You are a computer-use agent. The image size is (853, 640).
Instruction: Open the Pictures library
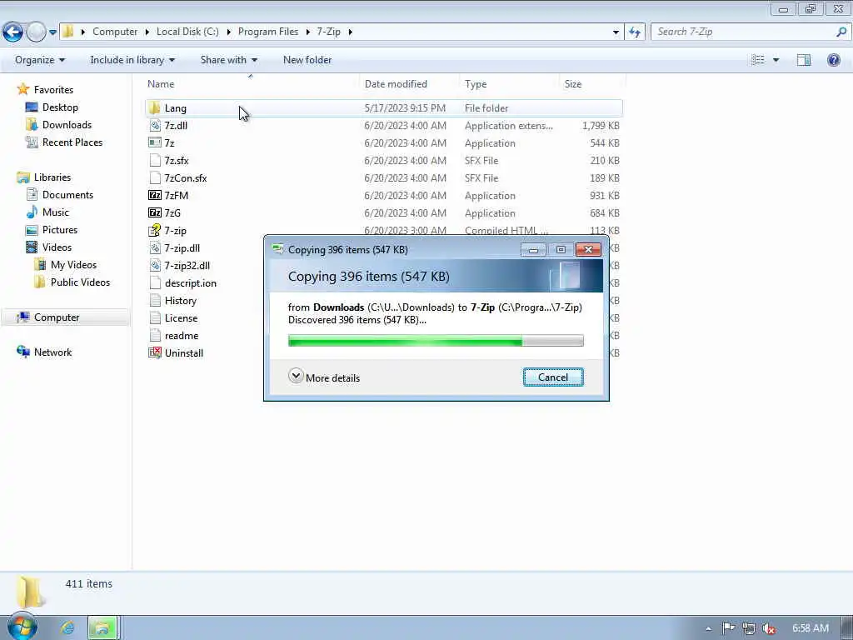point(60,230)
